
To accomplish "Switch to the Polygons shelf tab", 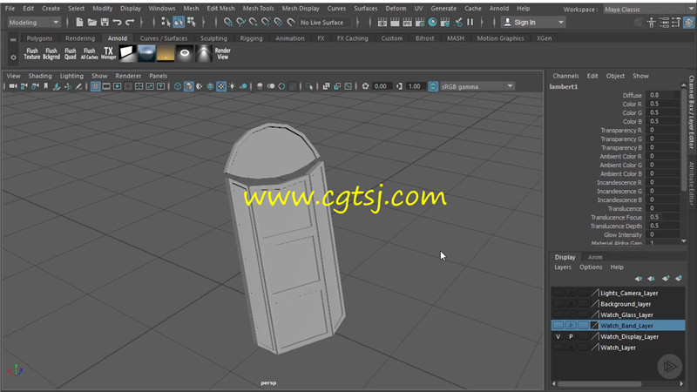I will point(39,38).
